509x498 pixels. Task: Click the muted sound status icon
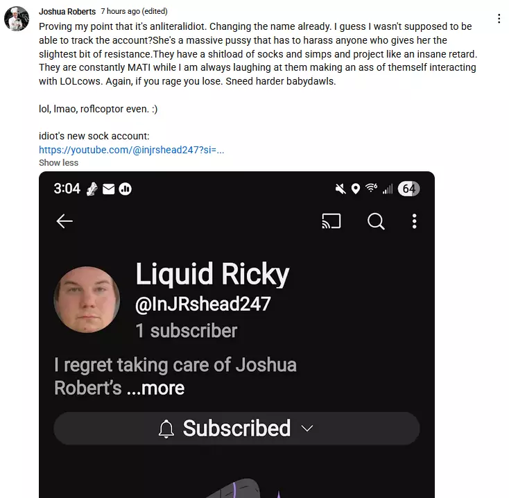pyautogui.click(x=340, y=189)
